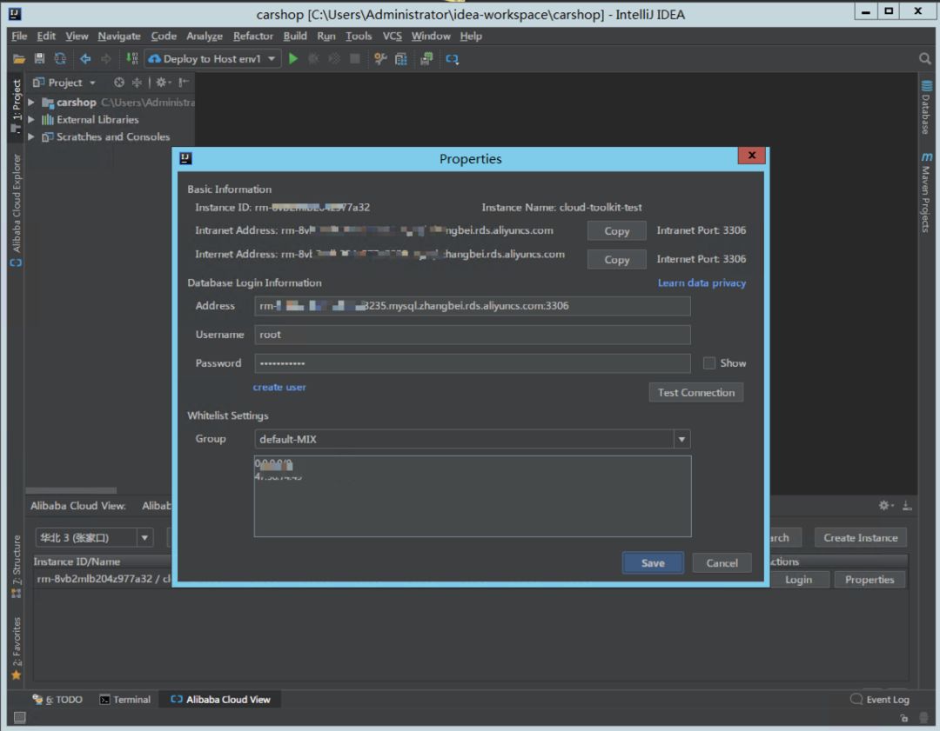Click Collapse All in Project panel
The height and width of the screenshot is (731, 940).
pos(137,83)
